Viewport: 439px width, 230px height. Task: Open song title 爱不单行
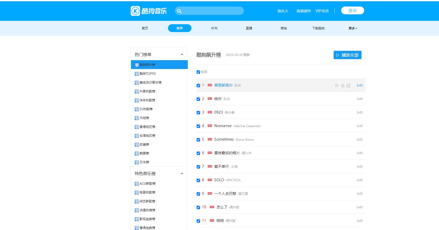pos(221,166)
